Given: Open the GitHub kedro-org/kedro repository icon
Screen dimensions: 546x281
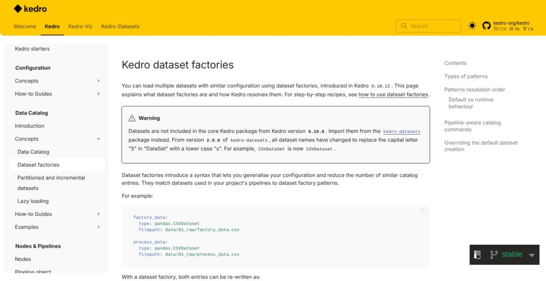Looking at the screenshot, I should pyautogui.click(x=486, y=26).
